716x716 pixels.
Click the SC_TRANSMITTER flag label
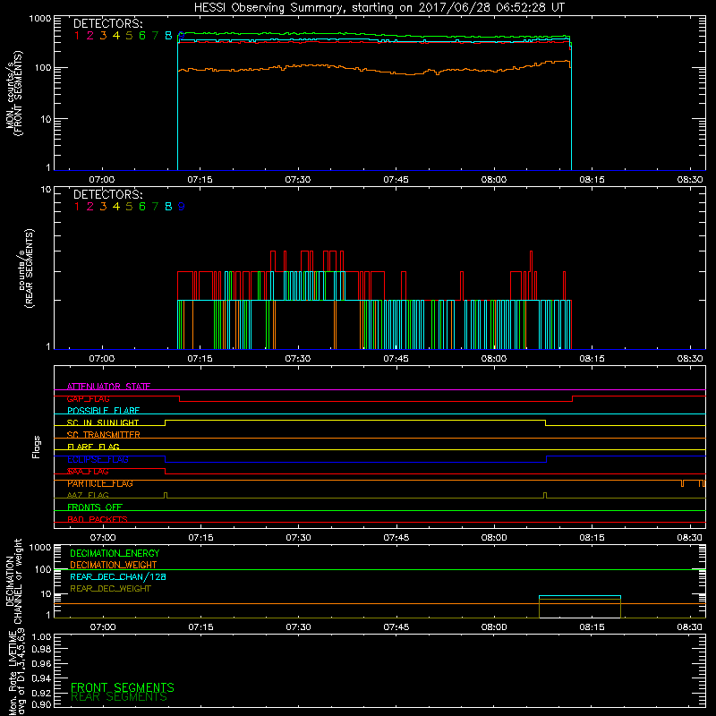(x=104, y=435)
